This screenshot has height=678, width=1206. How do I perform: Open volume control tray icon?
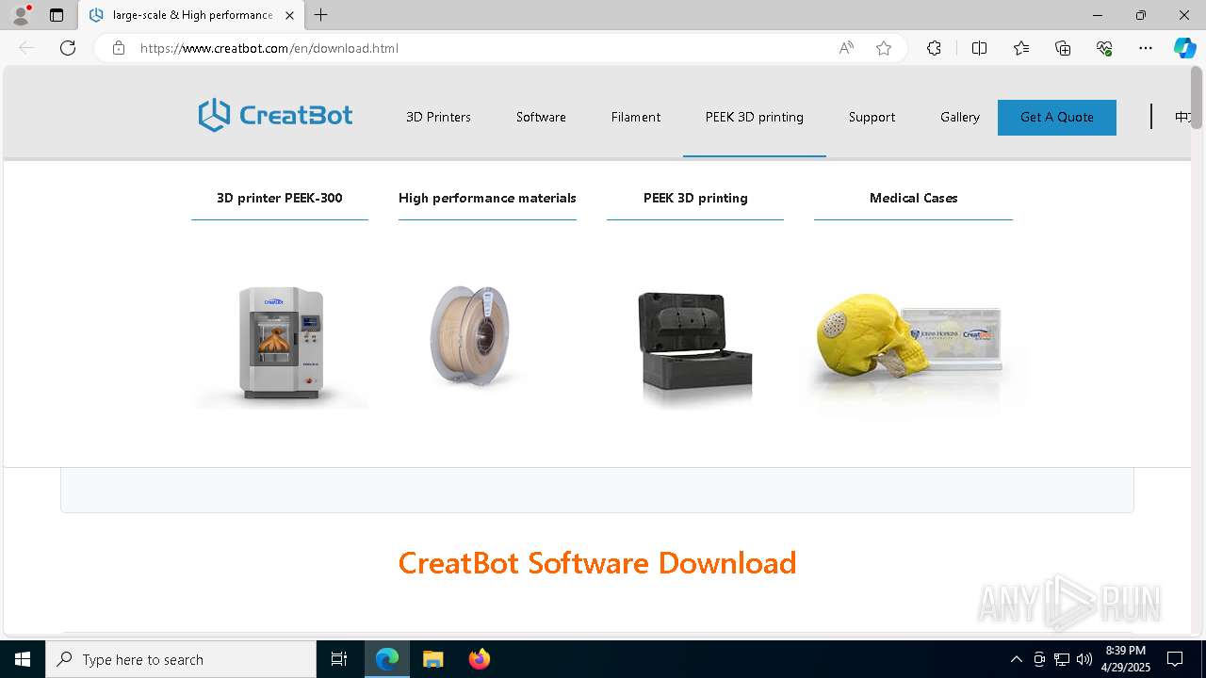coord(1084,659)
